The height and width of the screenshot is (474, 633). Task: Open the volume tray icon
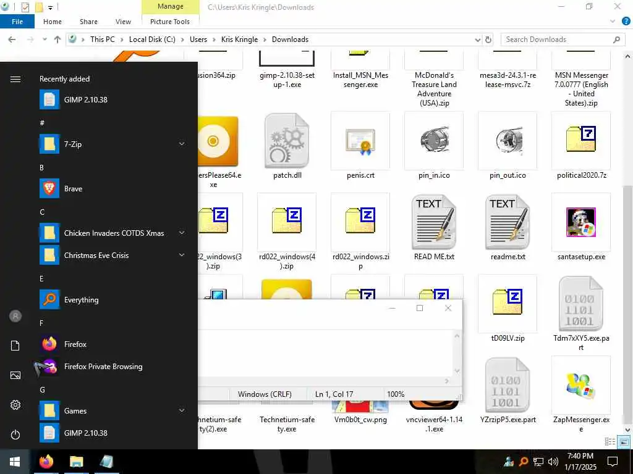coord(553,462)
